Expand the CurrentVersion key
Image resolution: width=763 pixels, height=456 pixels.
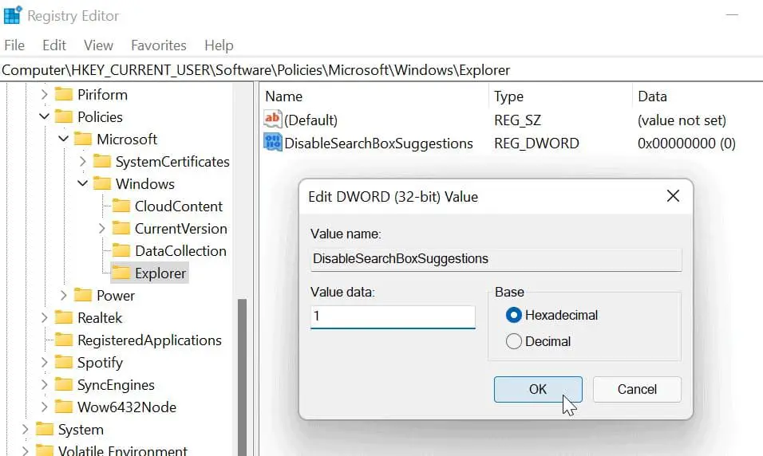pos(101,229)
